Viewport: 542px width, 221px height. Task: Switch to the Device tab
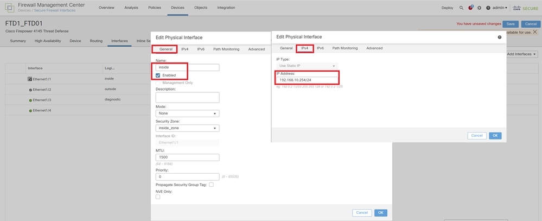coord(75,41)
